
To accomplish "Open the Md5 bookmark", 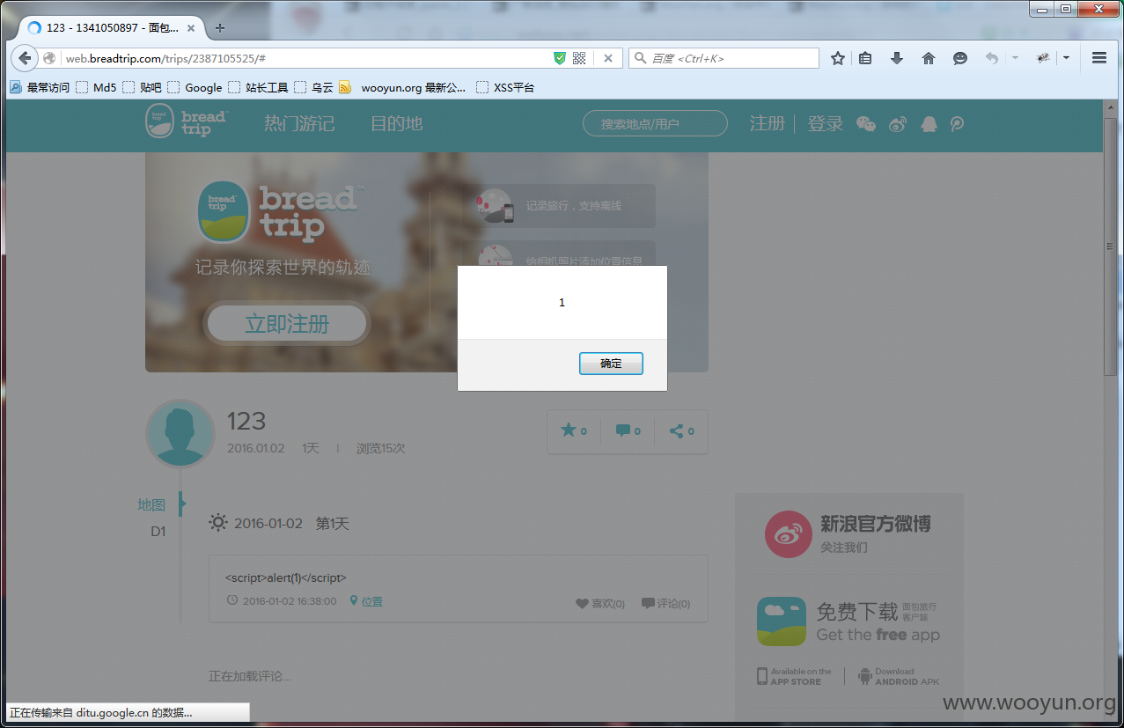I will [x=96, y=87].
